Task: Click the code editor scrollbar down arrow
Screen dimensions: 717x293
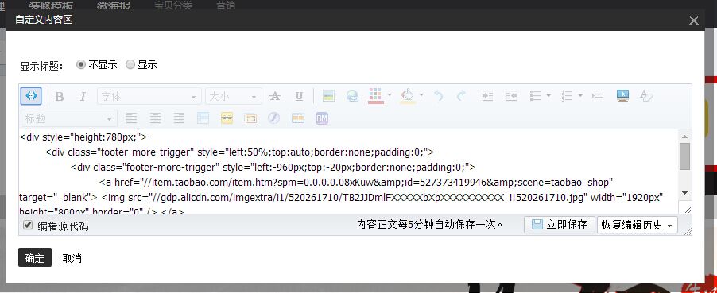Action: pyautogui.click(x=684, y=193)
